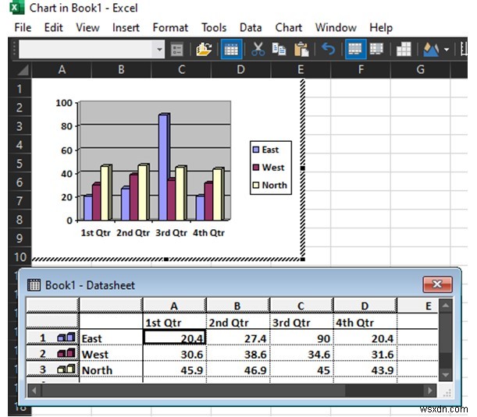Click the Data Table icon
477x417 pixels.
[404, 49]
